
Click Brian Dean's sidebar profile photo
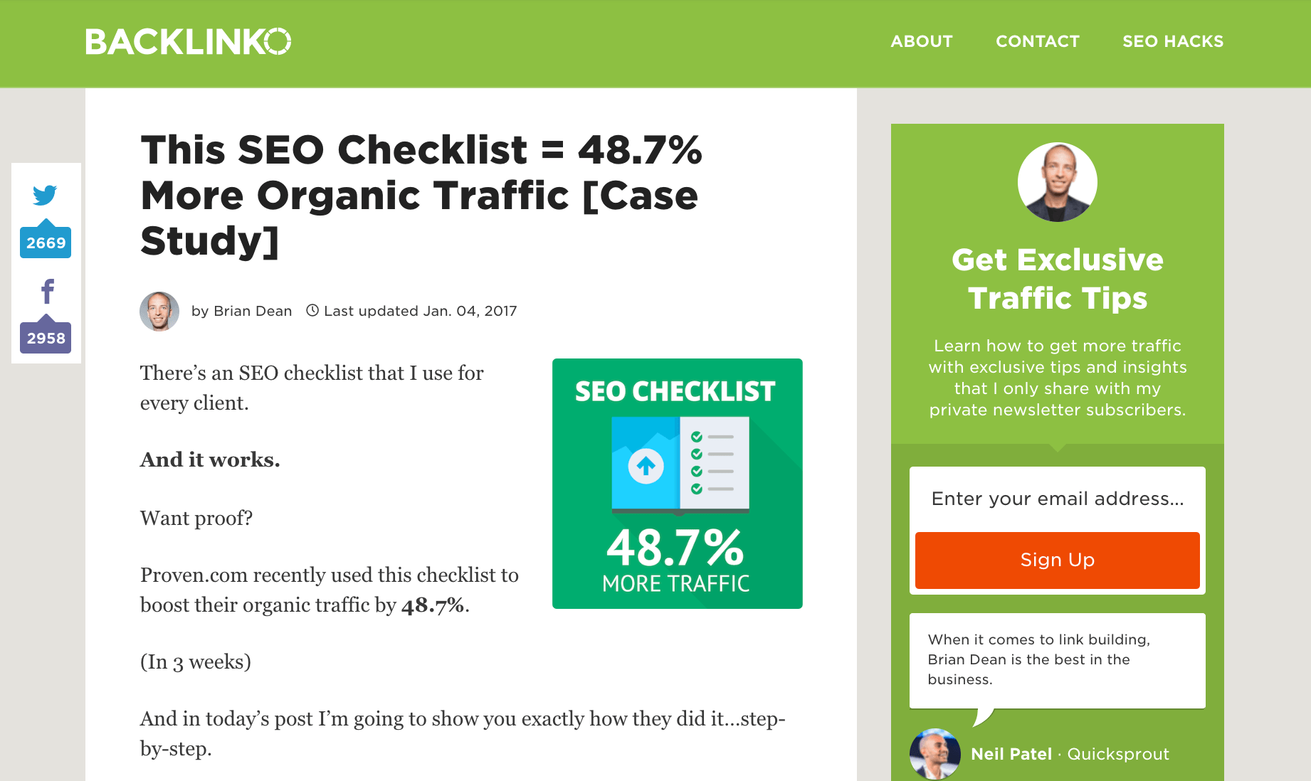click(x=1057, y=182)
